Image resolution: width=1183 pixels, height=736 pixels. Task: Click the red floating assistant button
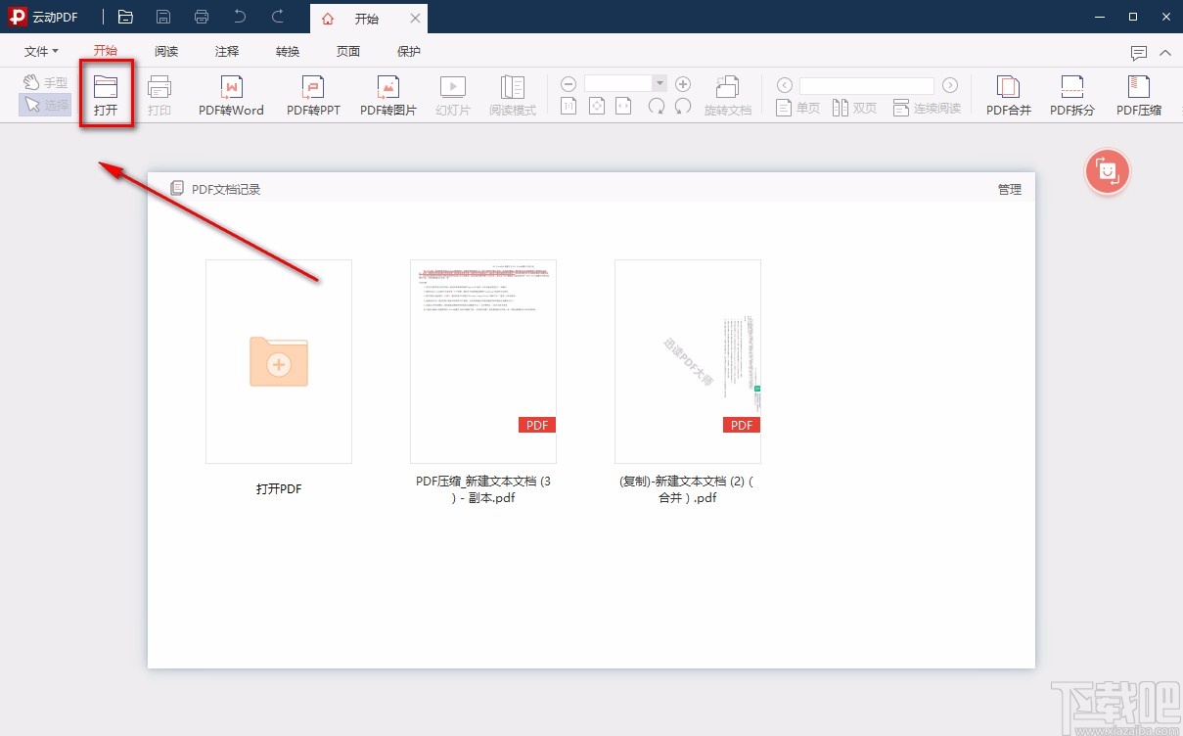click(x=1108, y=171)
